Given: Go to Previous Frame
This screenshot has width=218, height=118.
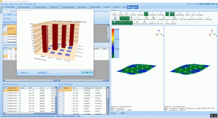Looking at the screenshot, I should pos(191,18).
